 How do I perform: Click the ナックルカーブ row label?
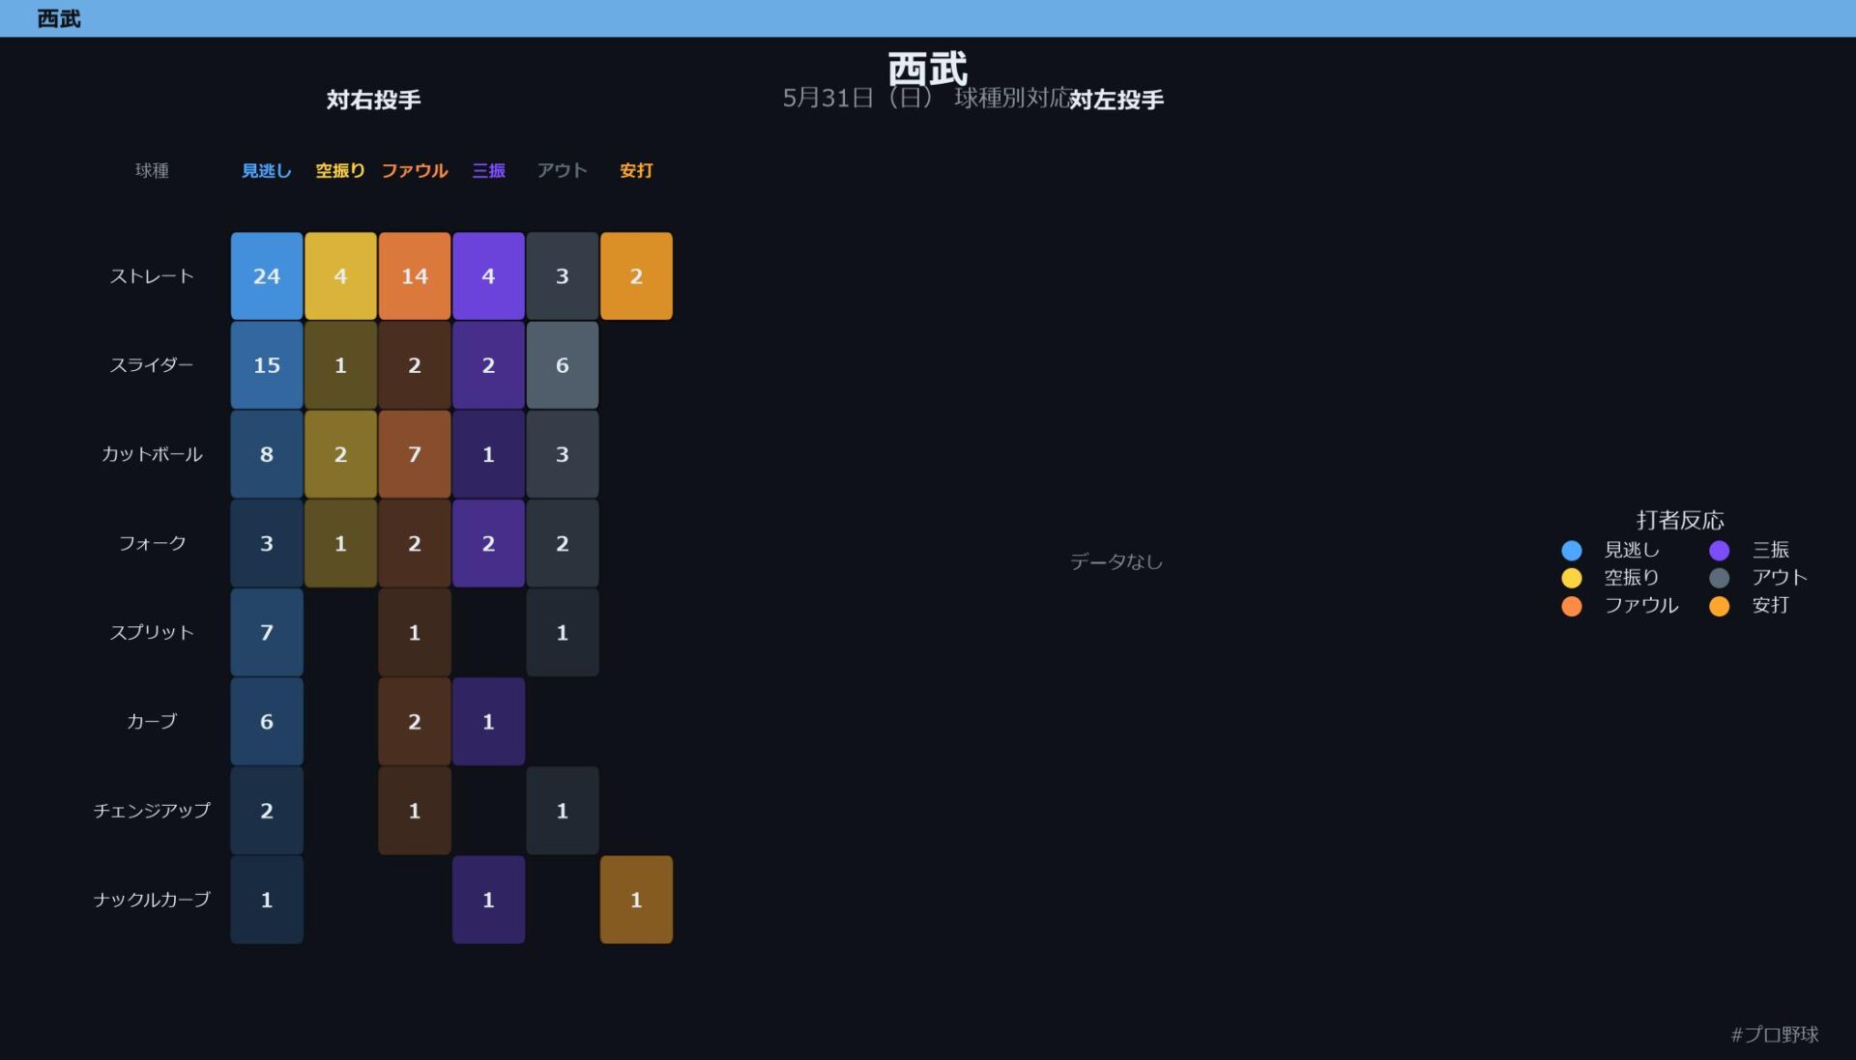[x=152, y=900]
